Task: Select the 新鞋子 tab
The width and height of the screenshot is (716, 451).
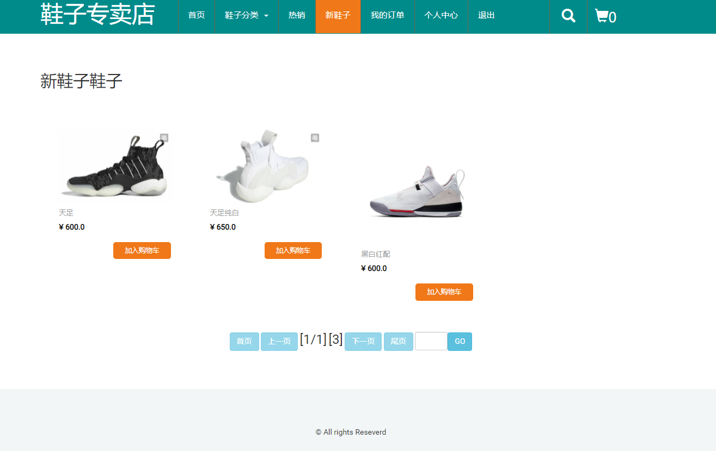Action: pos(338,16)
